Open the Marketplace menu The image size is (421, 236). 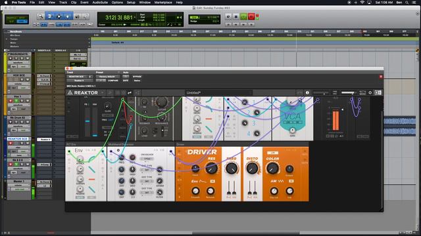pyautogui.click(x=163, y=3)
